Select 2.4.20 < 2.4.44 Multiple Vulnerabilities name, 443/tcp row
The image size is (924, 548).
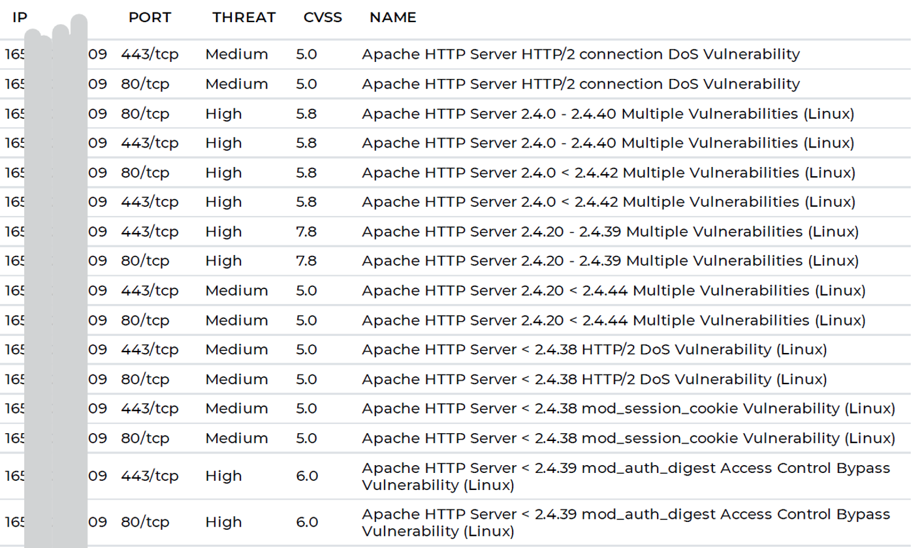614,291
